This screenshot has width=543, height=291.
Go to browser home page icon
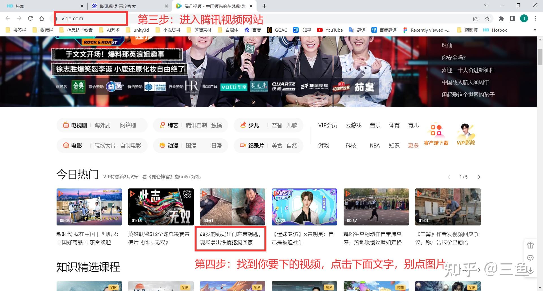tap(42, 19)
